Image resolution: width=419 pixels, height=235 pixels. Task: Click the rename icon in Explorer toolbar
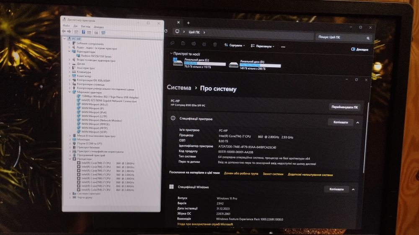(x=194, y=44)
